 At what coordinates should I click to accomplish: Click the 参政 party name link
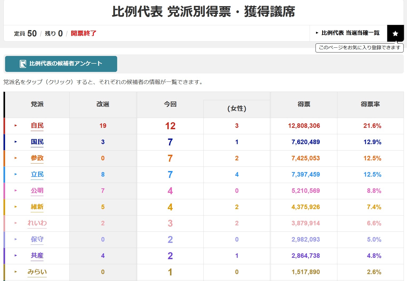pos(37,158)
